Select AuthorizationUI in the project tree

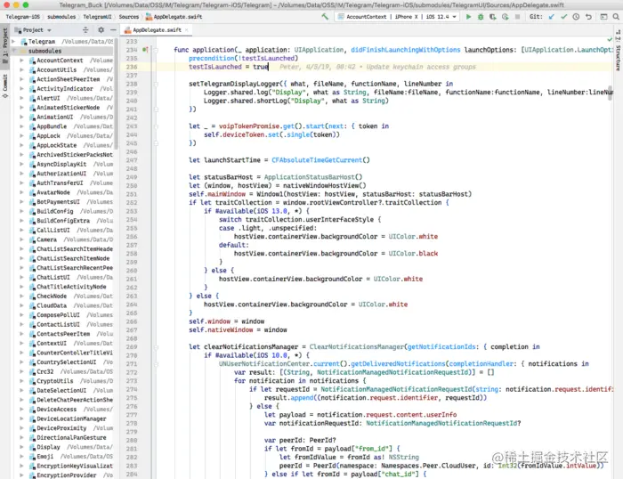point(61,174)
